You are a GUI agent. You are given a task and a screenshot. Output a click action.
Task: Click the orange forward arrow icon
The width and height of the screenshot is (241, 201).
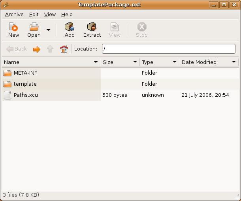tap(36, 49)
